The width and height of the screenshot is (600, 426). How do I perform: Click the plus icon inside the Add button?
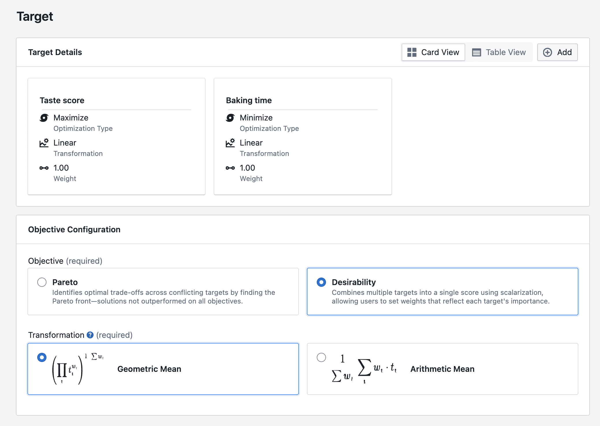pyautogui.click(x=548, y=52)
